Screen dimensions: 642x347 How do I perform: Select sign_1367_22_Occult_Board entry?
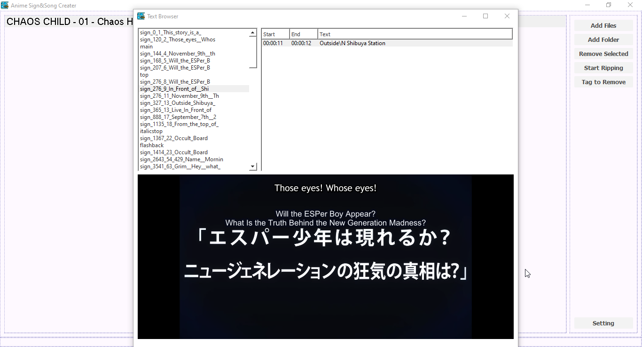coord(194,138)
